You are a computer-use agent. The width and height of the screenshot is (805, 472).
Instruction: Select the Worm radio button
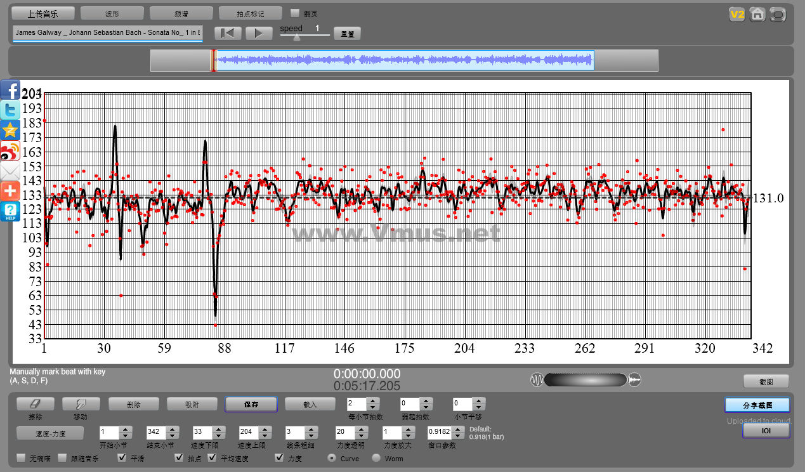376,457
